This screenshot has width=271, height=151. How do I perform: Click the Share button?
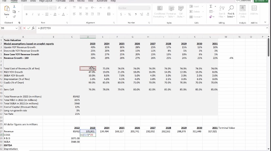(x=261, y=1)
